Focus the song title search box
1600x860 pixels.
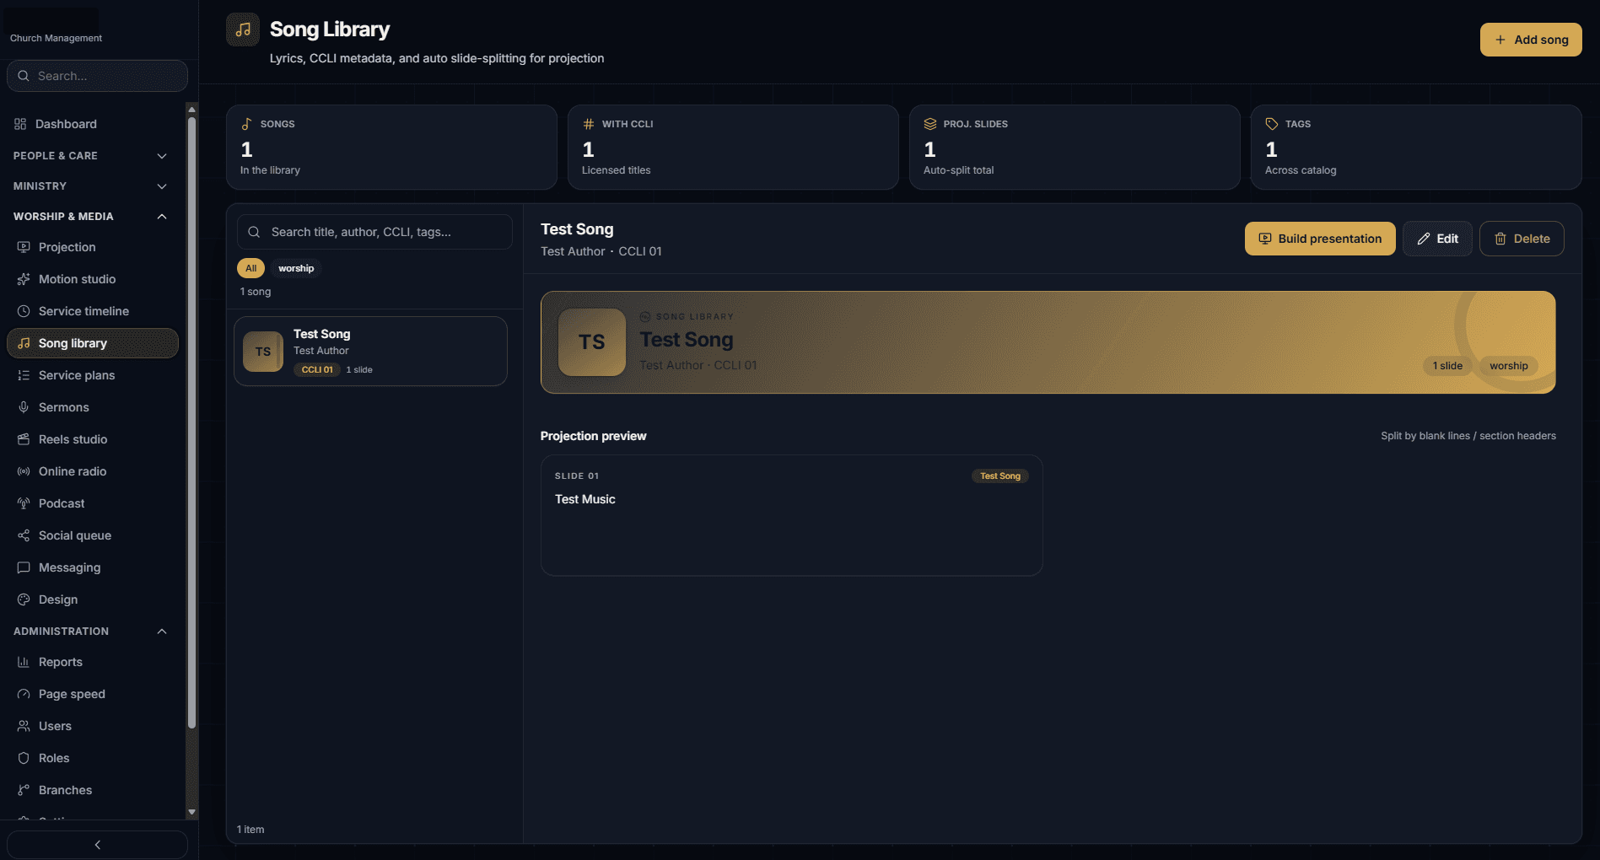tap(374, 232)
